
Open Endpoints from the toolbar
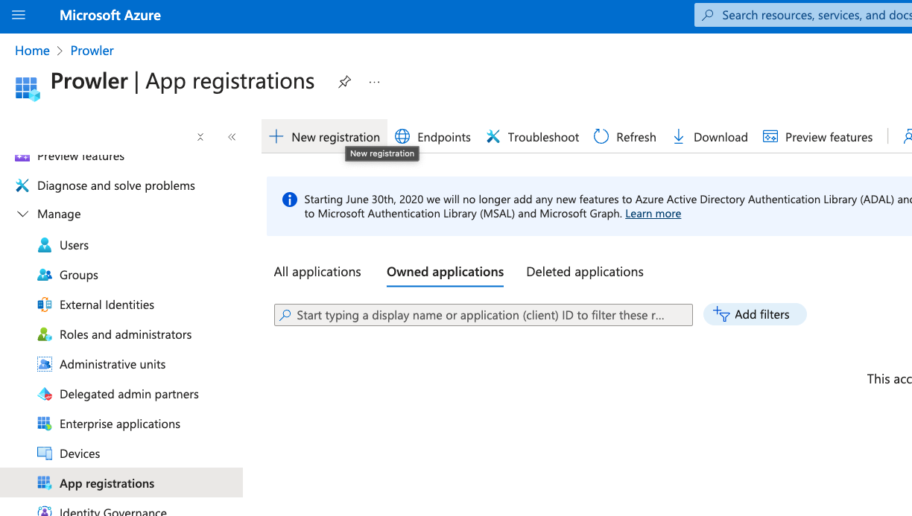tap(433, 137)
